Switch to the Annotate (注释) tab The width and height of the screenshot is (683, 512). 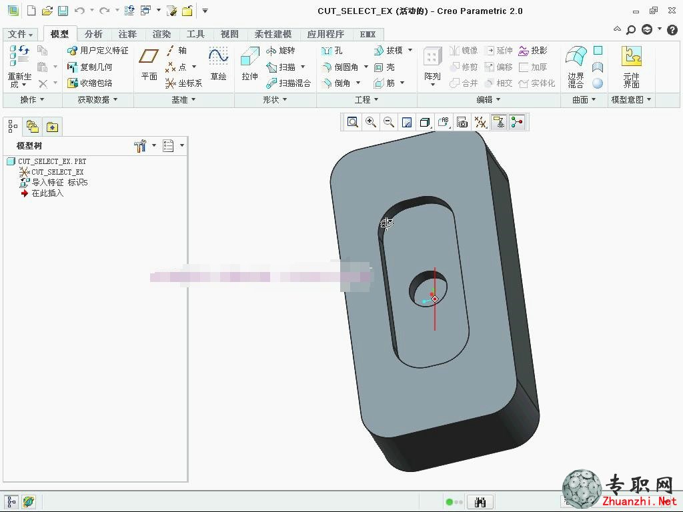point(127,34)
